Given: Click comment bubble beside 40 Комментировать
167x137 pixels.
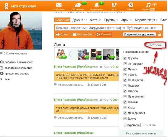Looking at the screenshot, I should tap(55, 85).
